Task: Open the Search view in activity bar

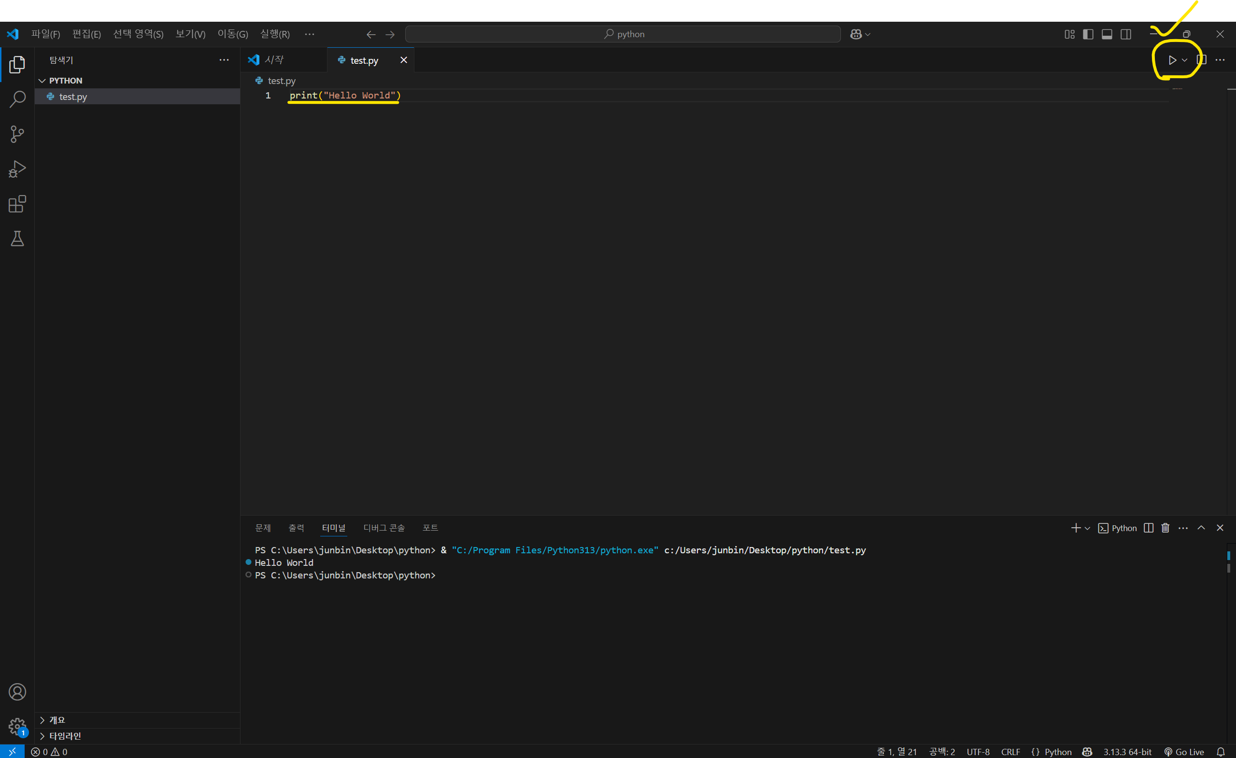Action: [x=17, y=99]
